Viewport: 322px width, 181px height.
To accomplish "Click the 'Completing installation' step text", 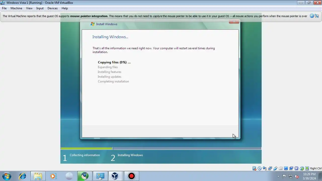I will [113, 81].
